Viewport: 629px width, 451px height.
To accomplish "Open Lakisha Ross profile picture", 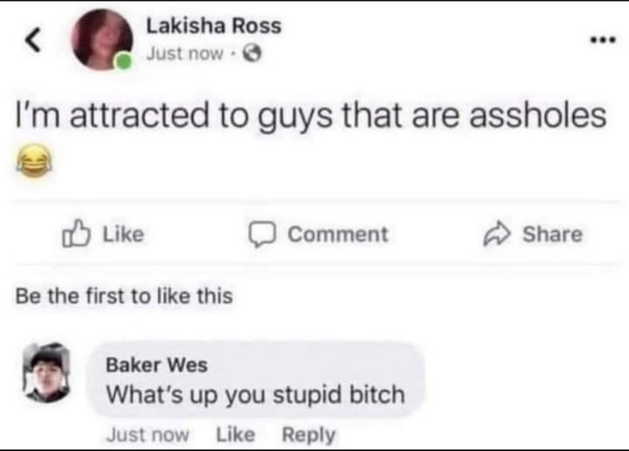I will 102,39.
